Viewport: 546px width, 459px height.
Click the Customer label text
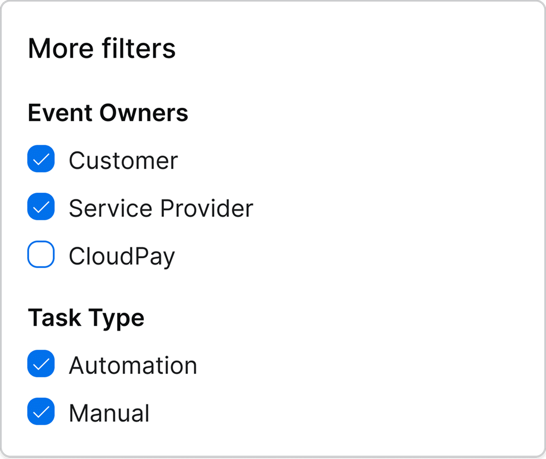[x=123, y=161]
